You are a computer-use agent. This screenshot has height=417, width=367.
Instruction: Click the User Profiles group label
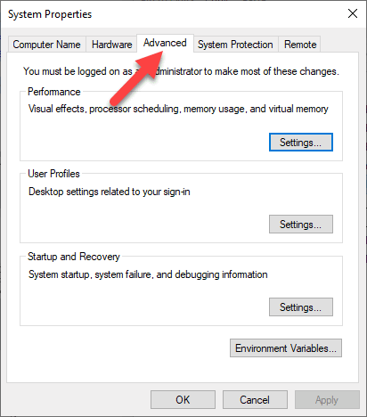click(x=53, y=174)
